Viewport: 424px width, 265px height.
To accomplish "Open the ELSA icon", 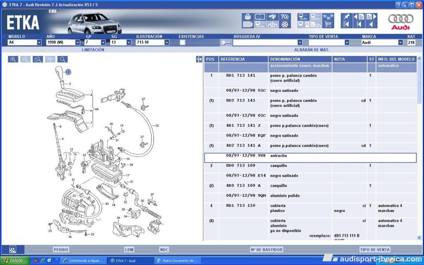I will (304, 17).
